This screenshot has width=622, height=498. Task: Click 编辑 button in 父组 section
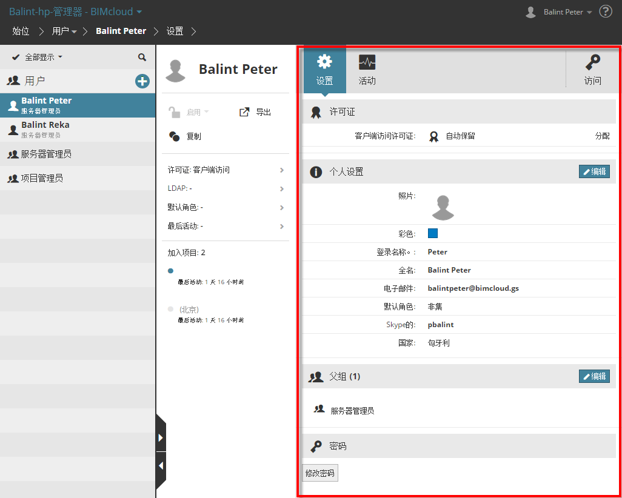point(594,376)
